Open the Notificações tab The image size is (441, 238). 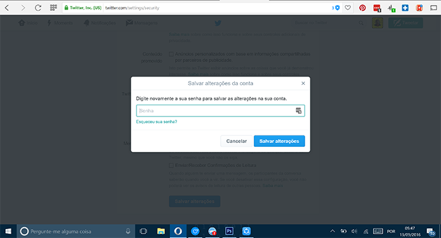100,23
